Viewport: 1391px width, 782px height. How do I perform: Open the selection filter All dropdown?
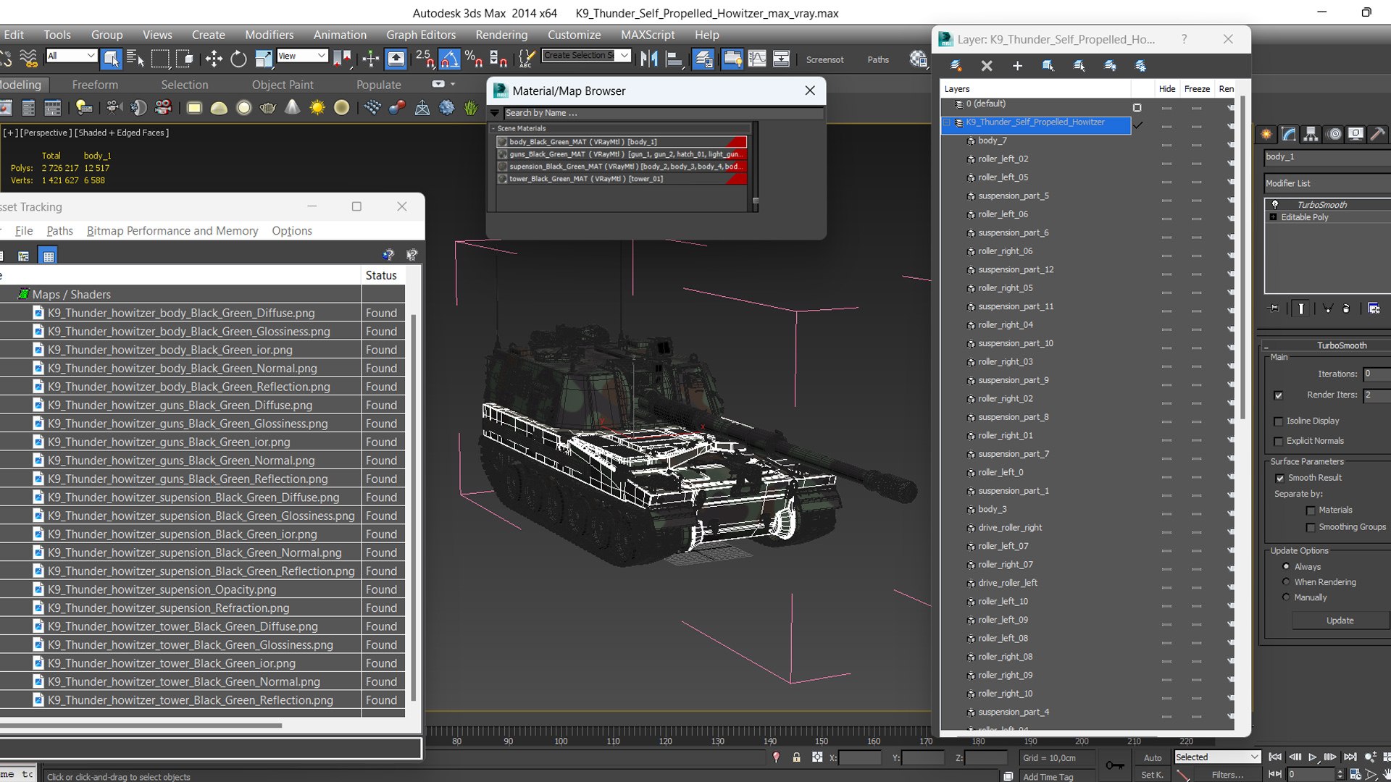(71, 56)
